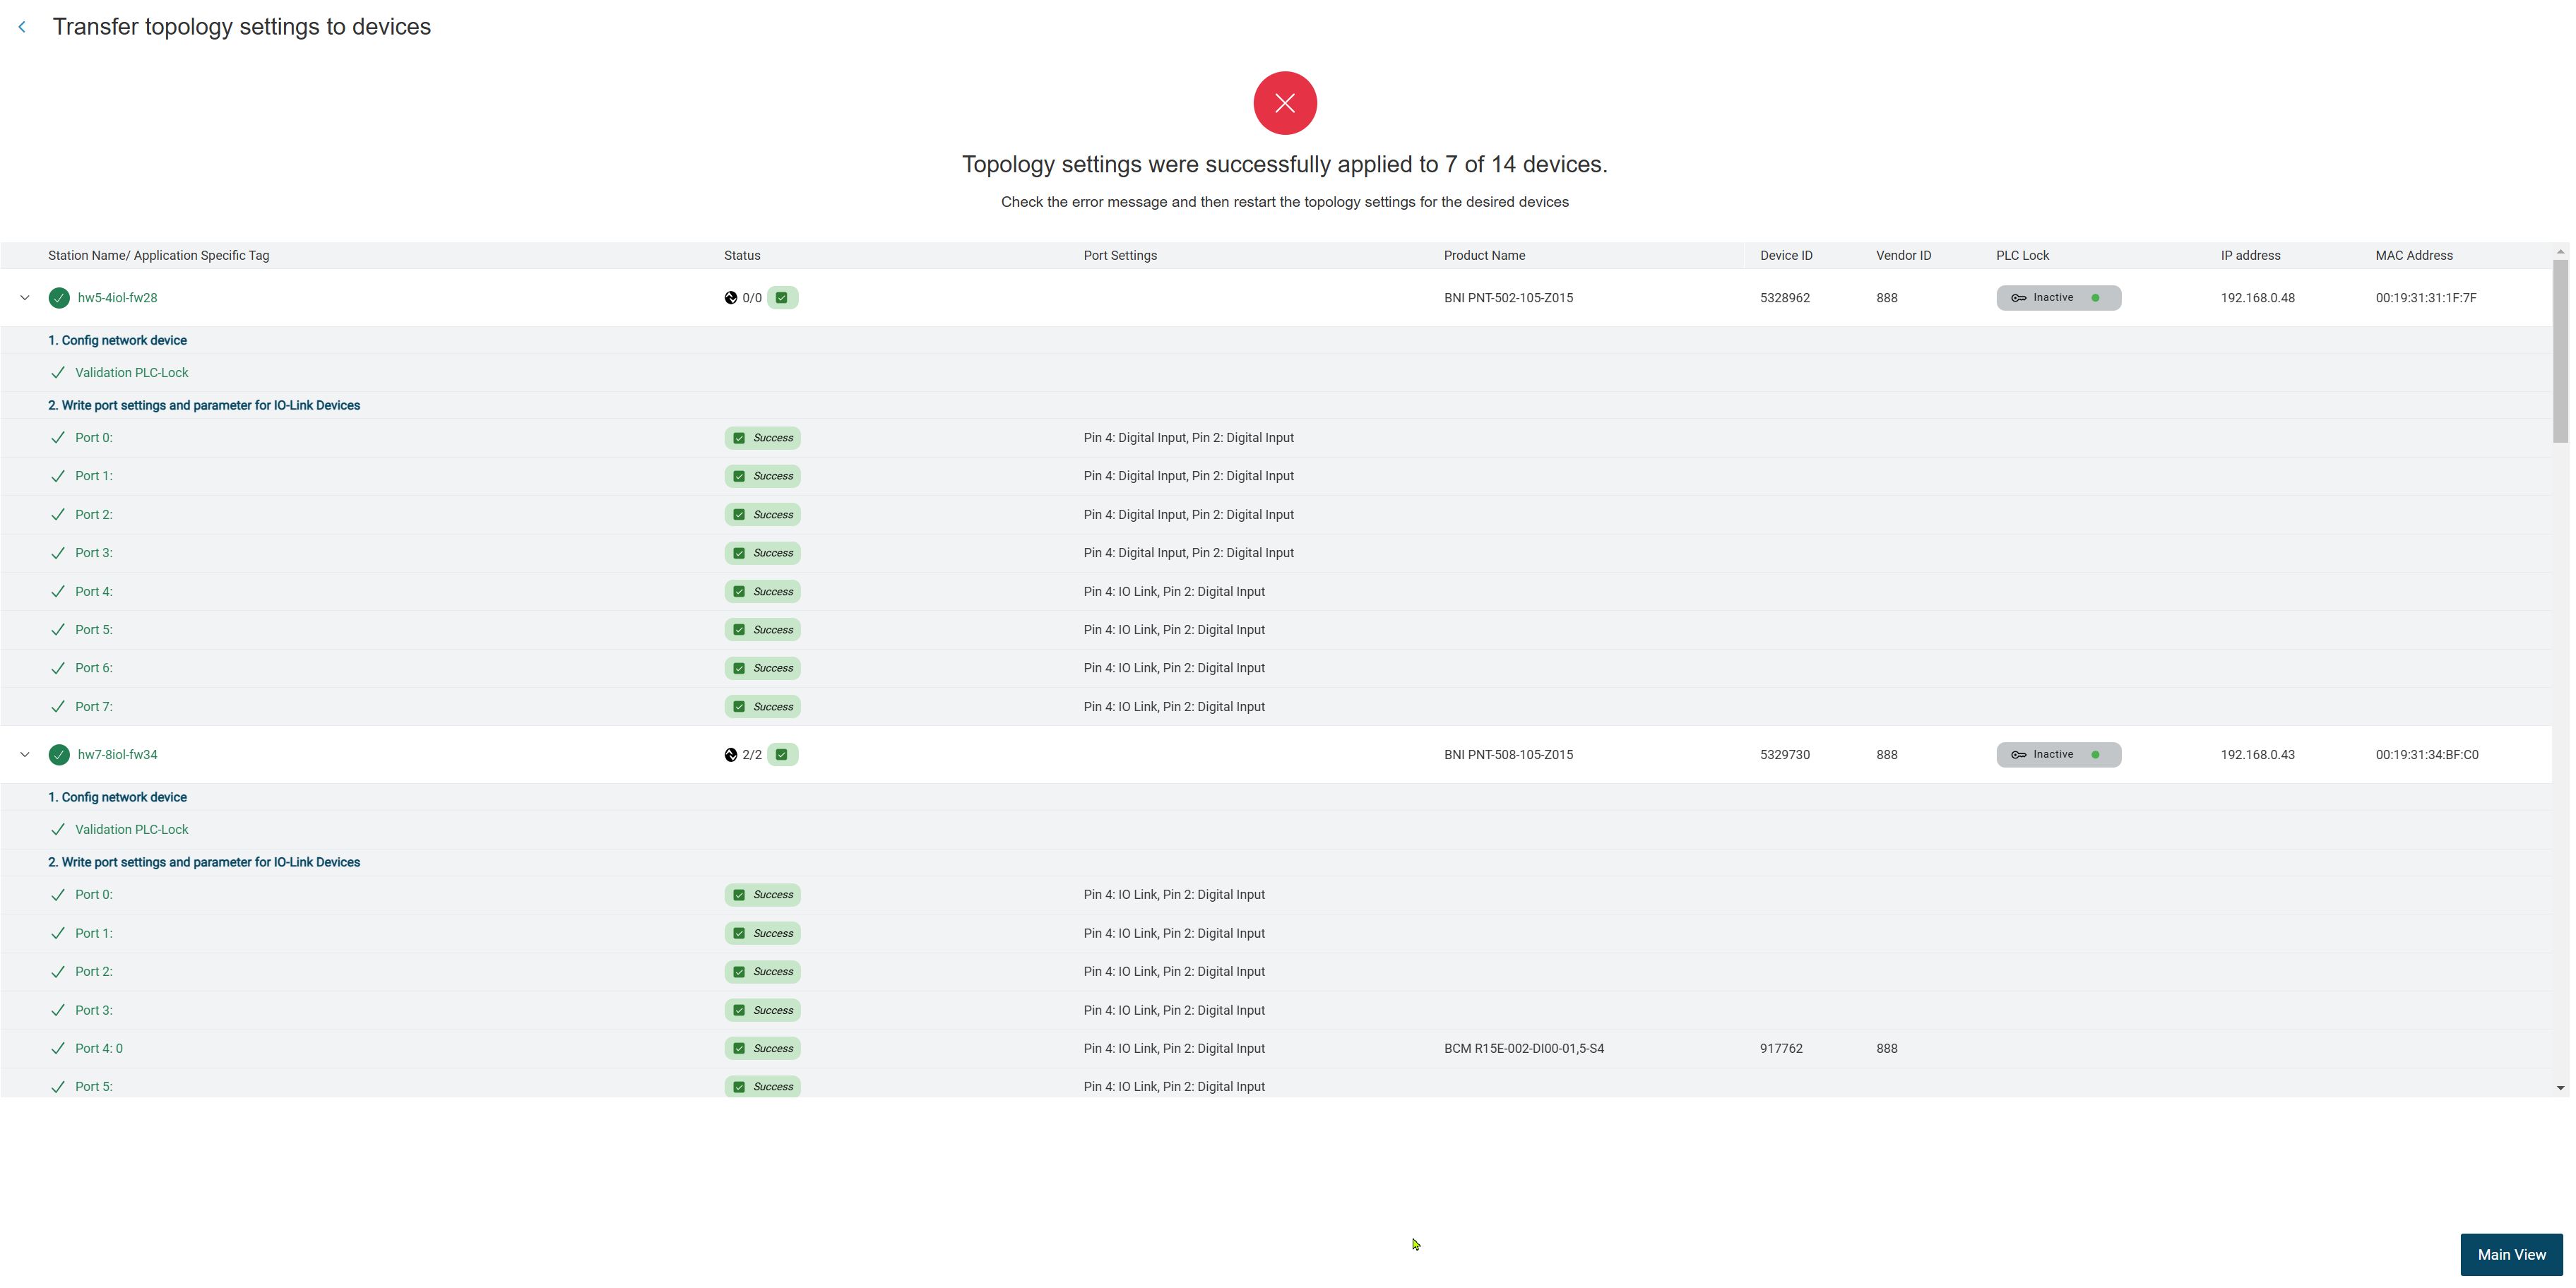Click green status checkbox in hw7-8iol-fw34 row
The width and height of the screenshot is (2576, 1288).
click(x=782, y=755)
